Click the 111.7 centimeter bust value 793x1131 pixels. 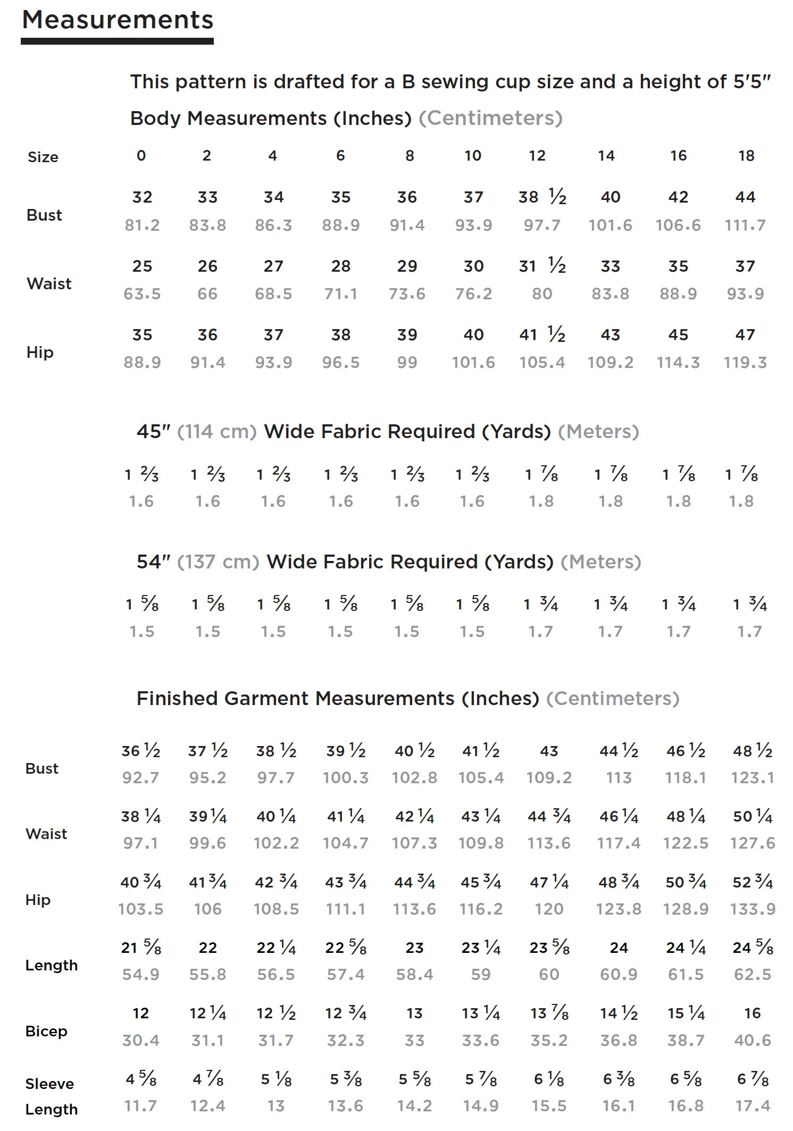pyautogui.click(x=745, y=225)
